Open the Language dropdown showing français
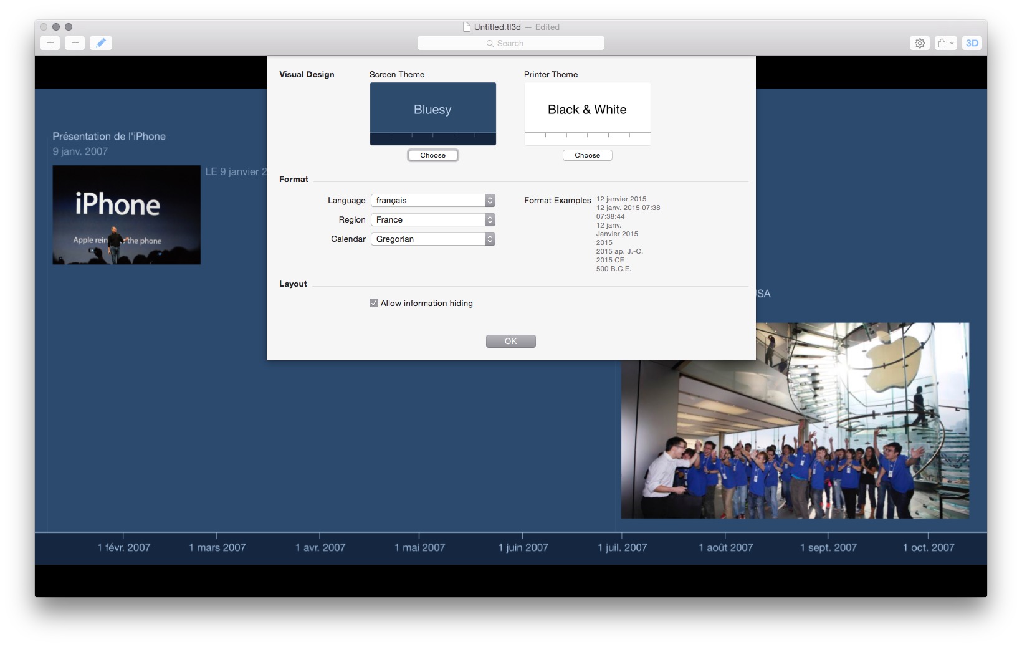The height and width of the screenshot is (647, 1022). pyautogui.click(x=433, y=200)
